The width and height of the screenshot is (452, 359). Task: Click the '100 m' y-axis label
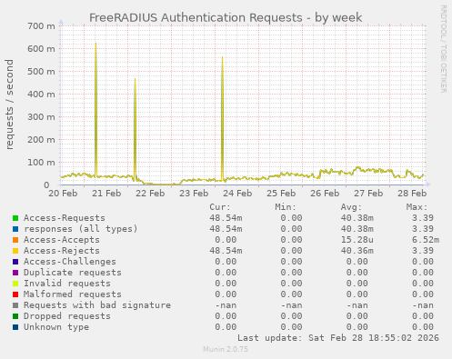[x=41, y=163]
